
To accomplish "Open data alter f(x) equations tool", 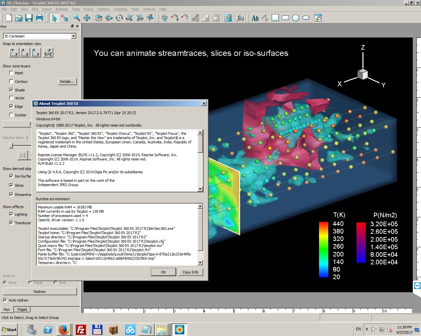I will pos(240,18).
